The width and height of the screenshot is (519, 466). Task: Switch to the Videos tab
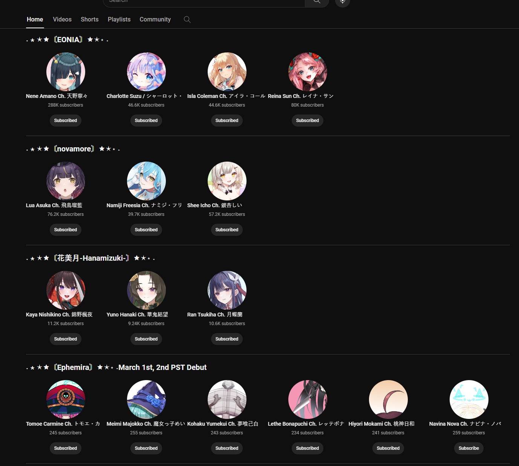coord(62,20)
